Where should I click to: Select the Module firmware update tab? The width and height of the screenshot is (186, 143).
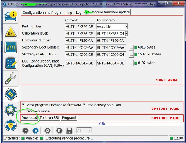[x=107, y=12]
